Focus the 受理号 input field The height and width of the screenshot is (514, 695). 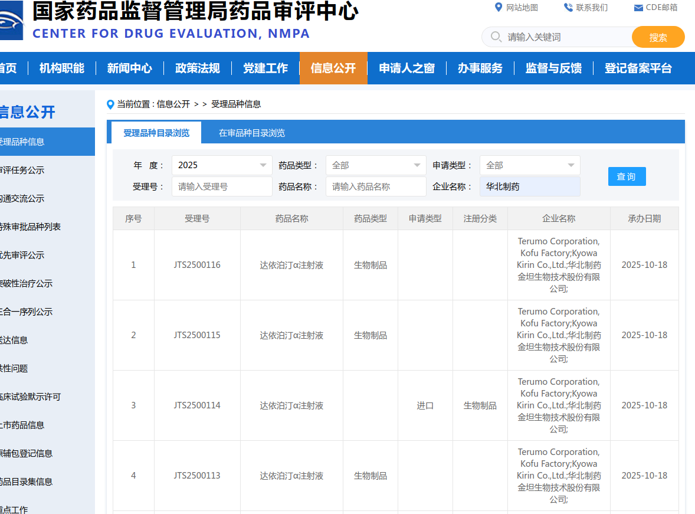point(222,186)
